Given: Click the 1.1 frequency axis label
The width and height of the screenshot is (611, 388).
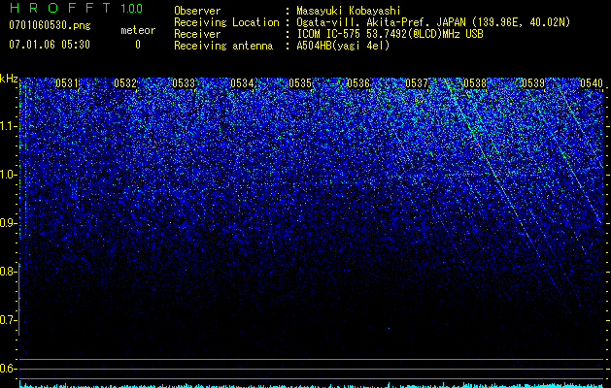Looking at the screenshot, I should [x=8, y=126].
